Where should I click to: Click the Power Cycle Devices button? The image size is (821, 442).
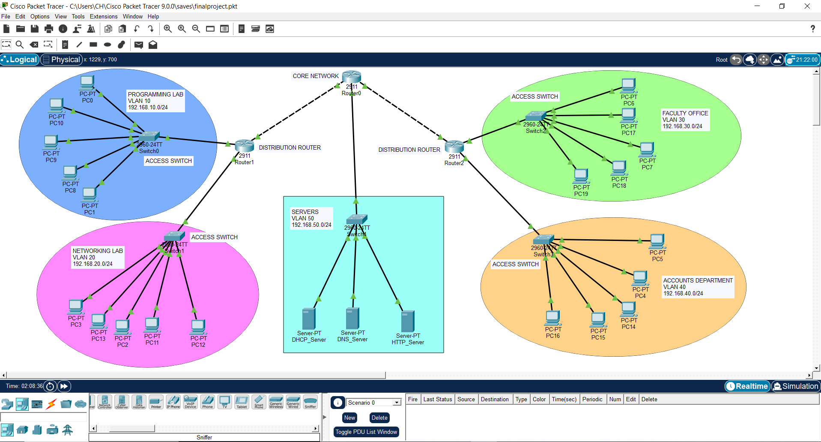50,386
